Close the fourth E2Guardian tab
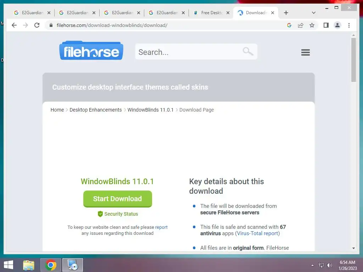Image resolution: width=363 pixels, height=272 pixels. coord(183,13)
